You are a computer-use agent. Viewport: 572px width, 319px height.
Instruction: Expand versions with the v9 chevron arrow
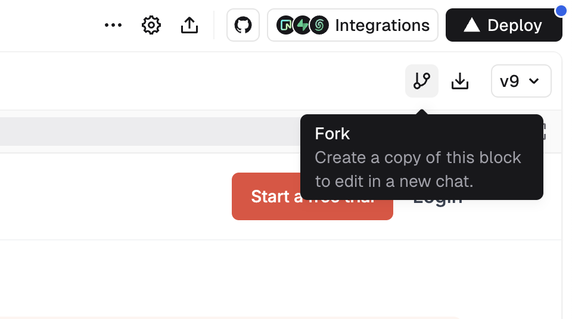[534, 81]
